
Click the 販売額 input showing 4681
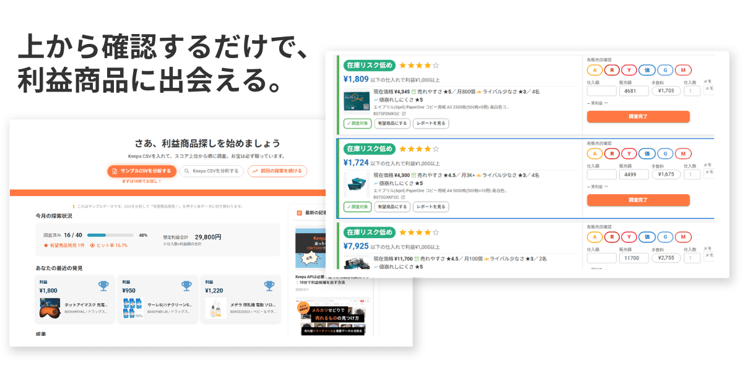click(x=634, y=91)
